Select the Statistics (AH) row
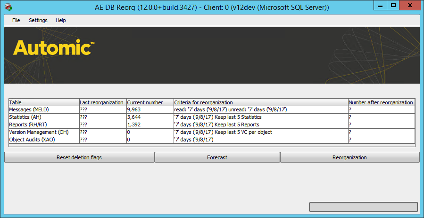The width and height of the screenshot is (424, 218). 212,117
